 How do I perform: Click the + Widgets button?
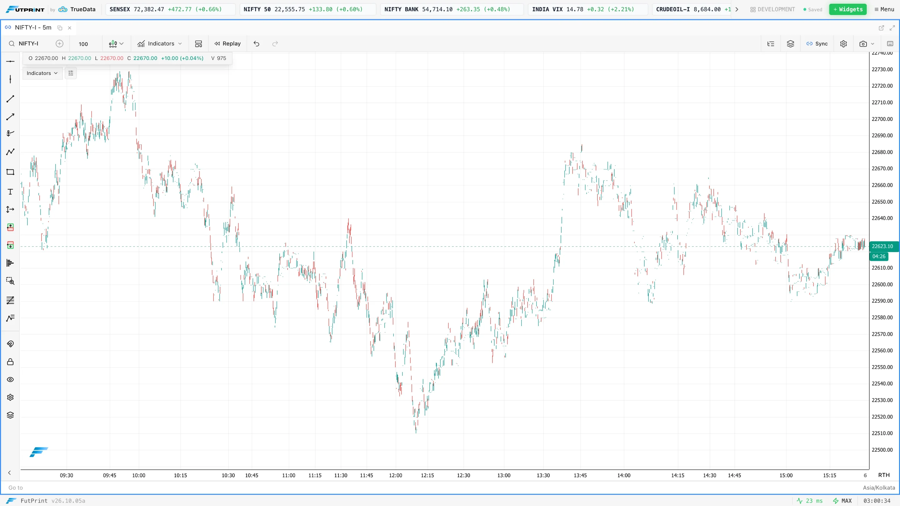[848, 9]
